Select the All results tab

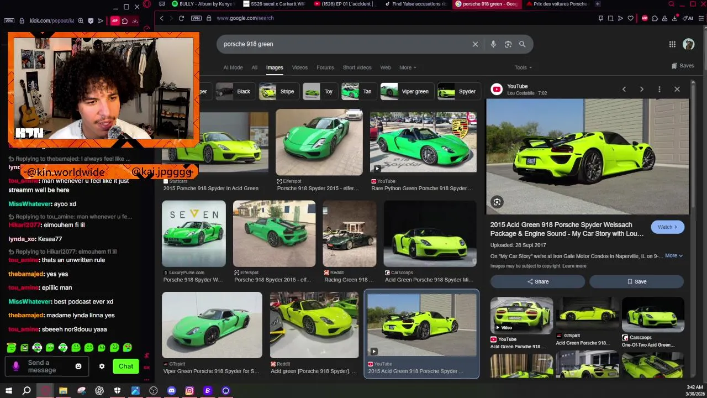(255, 67)
